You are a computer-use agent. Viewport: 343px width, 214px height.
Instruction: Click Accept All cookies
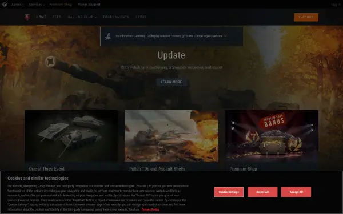click(296, 192)
